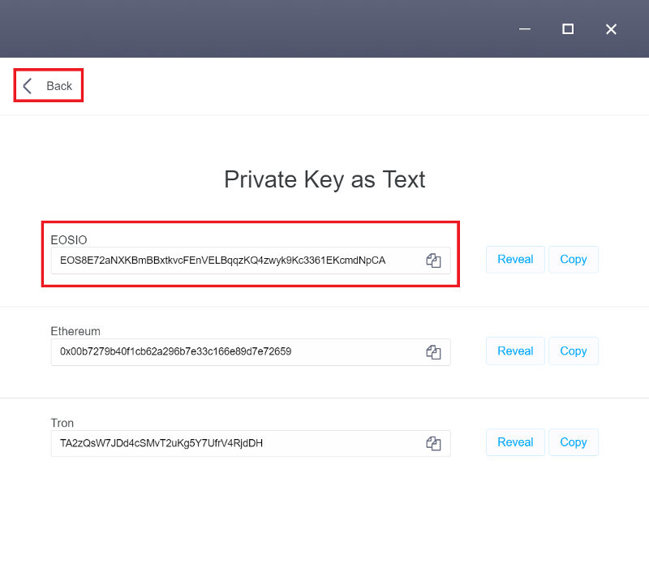This screenshot has width=649, height=577.
Task: Copy the Ethereum key with Copy button
Action: 574,351
